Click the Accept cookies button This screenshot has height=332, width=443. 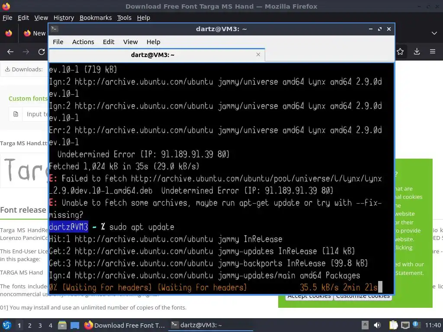tap(309, 296)
